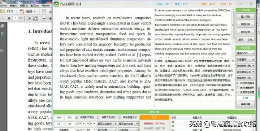Viewport: 260px width, 131px height.
Task: Open the 是否朗读文本 dropdown
Action: (x=246, y=72)
